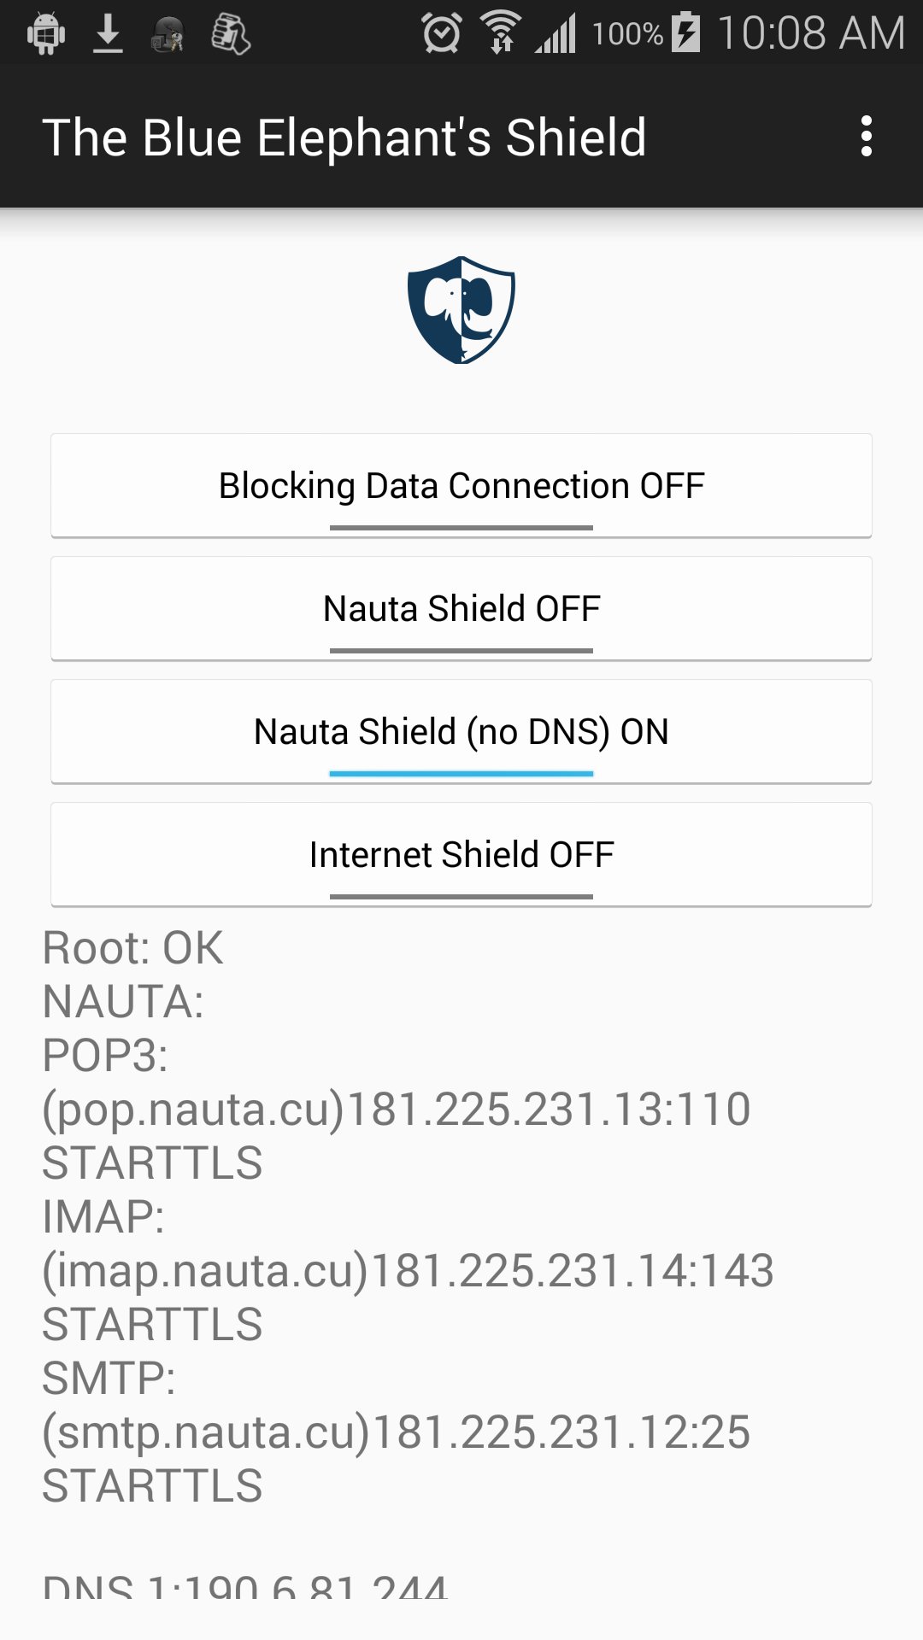Tap the smtp.nauta.cu server address line

pos(397,1432)
